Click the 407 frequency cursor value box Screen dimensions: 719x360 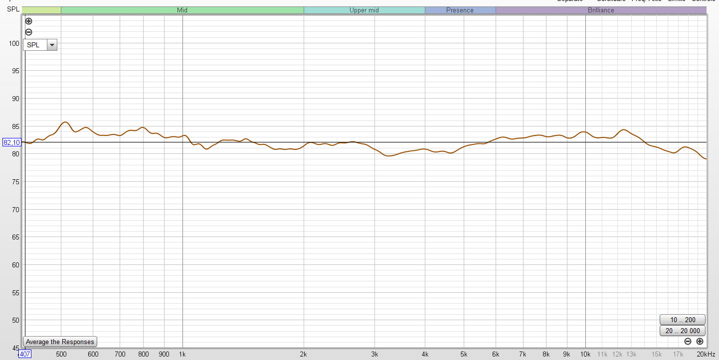click(25, 354)
